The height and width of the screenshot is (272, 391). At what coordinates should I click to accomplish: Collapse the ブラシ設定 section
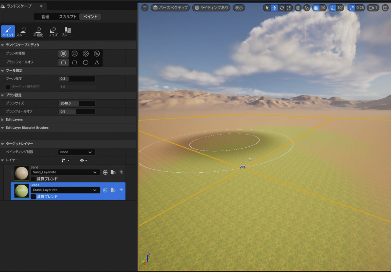[x=3, y=95]
